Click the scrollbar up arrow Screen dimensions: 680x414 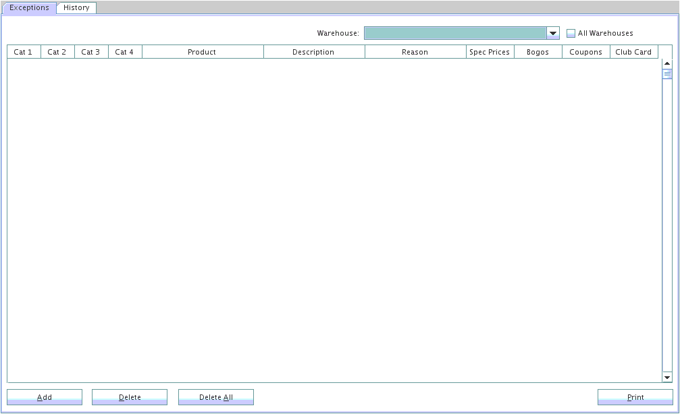click(x=667, y=64)
